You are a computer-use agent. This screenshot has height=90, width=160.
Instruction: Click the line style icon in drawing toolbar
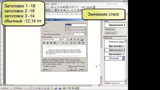point(64,88)
